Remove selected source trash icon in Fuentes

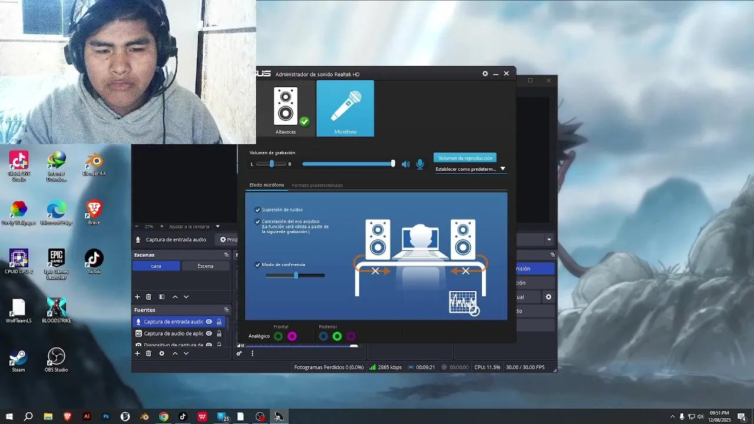(148, 353)
